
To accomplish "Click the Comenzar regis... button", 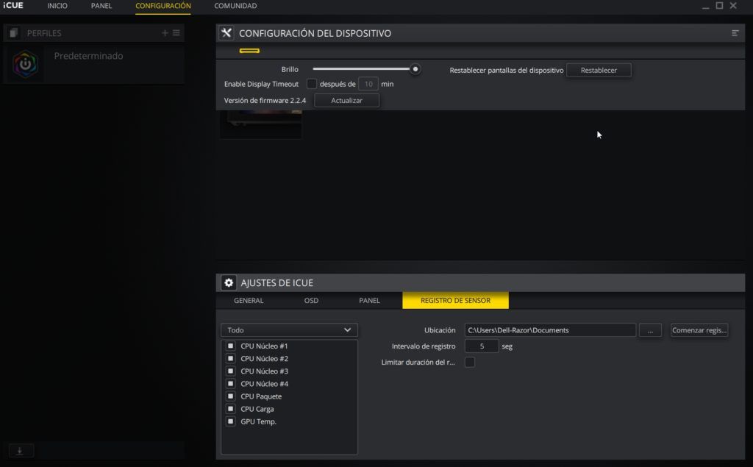I will (699, 330).
